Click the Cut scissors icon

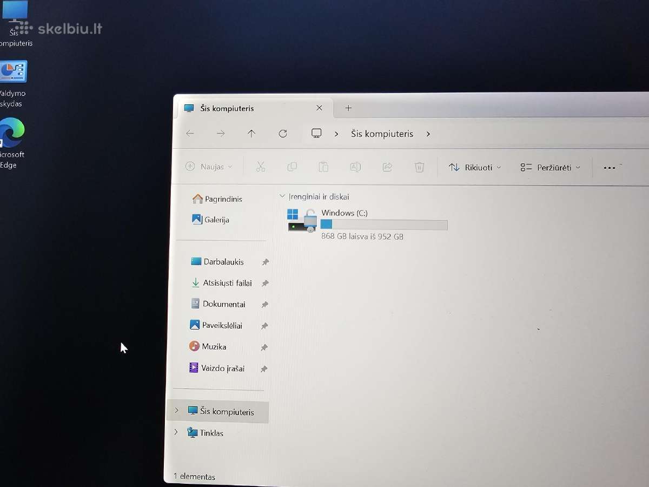point(261,167)
